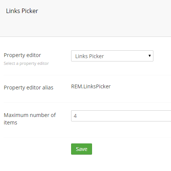Click the word 'Picker' in the header title
This screenshot has width=171, height=171.
30,11
